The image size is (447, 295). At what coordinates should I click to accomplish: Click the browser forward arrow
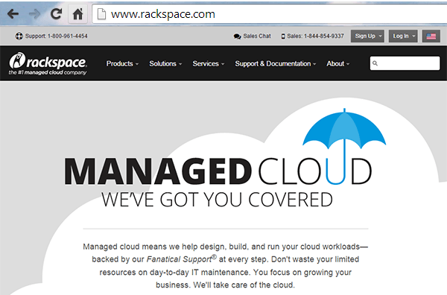[34, 13]
